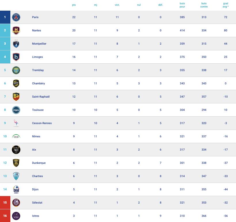Click the goal avg column header
236x222 pixels.
pos(226,5)
